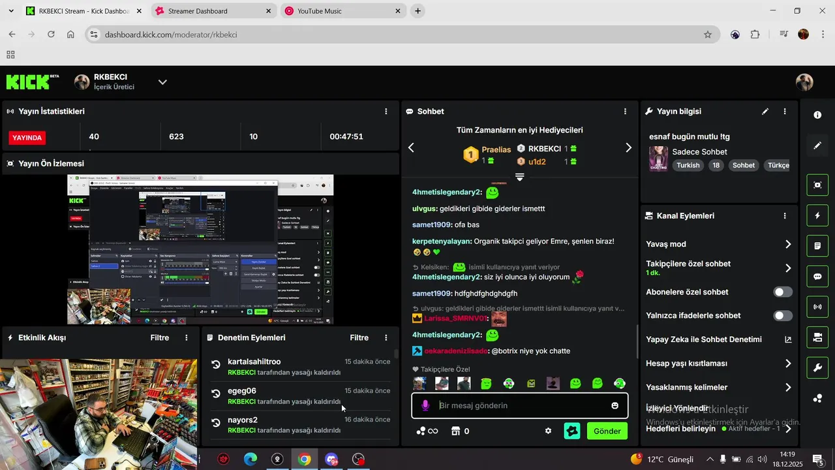Show previous top gifters slide
Screen dimensions: 835x470
pyautogui.click(x=411, y=148)
